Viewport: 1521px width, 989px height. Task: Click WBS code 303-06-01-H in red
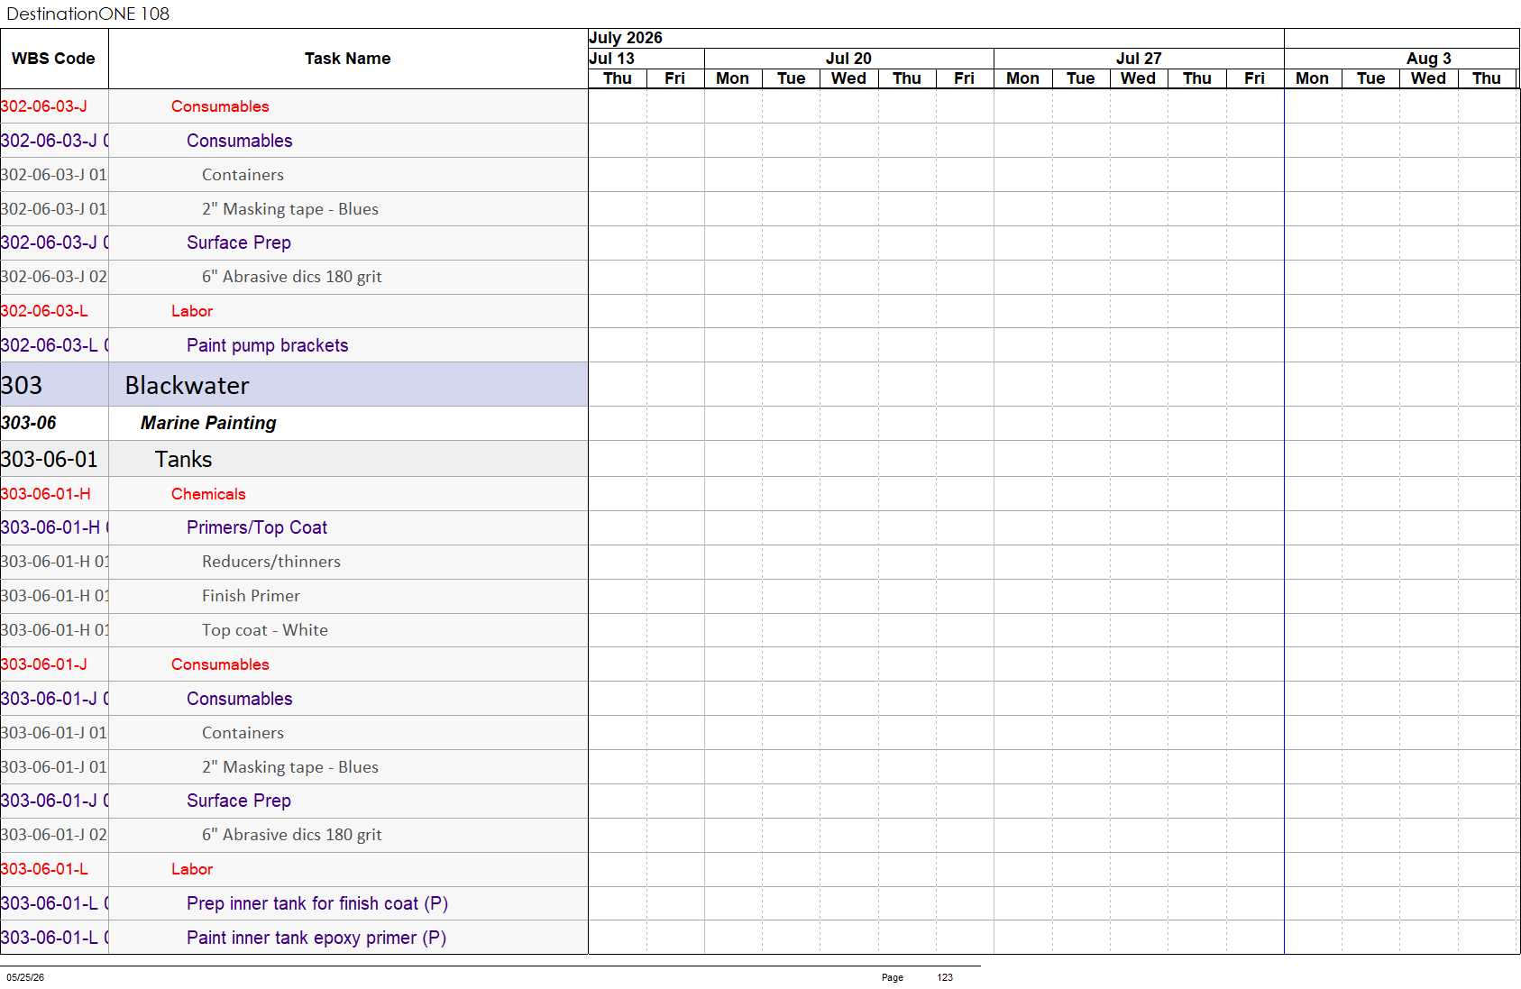(x=46, y=494)
